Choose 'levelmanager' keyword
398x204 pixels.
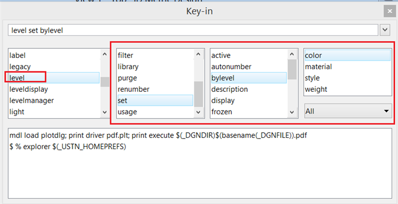pyautogui.click(x=54, y=100)
